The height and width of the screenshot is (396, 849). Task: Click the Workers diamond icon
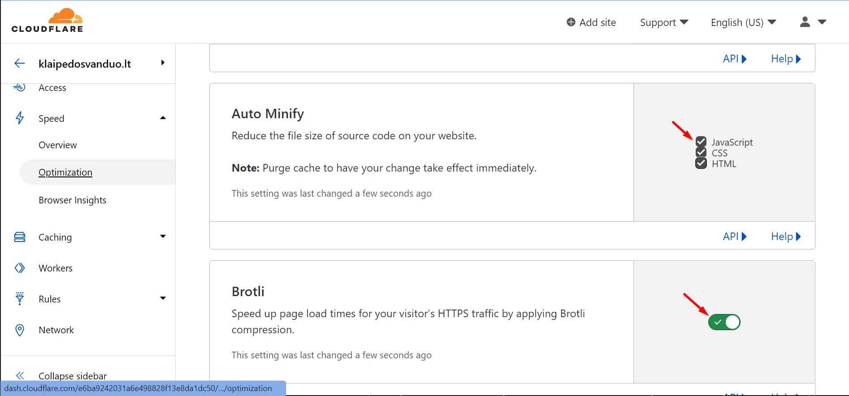coord(20,268)
